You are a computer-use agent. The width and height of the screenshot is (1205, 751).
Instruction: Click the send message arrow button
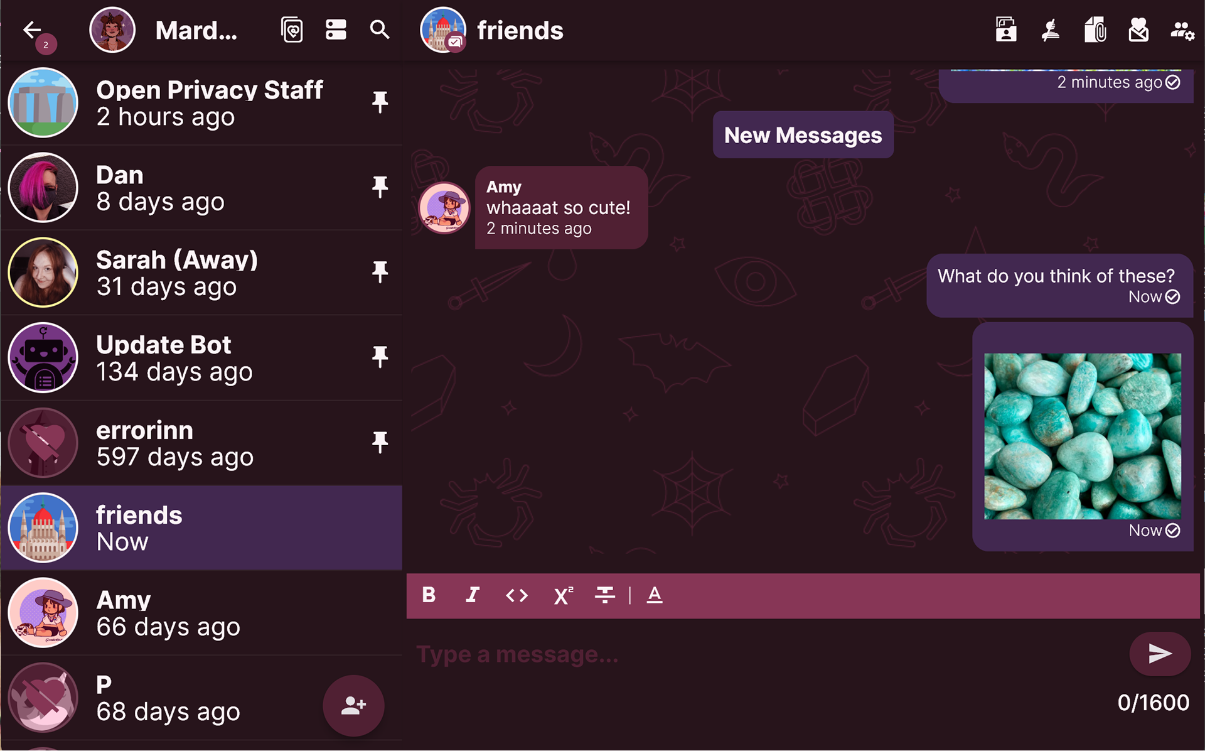(1160, 654)
